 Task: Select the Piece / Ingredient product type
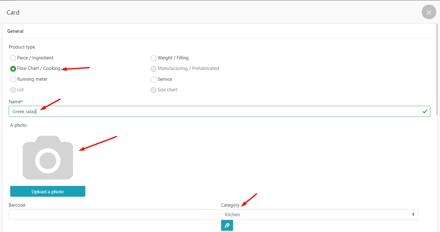(x=13, y=58)
